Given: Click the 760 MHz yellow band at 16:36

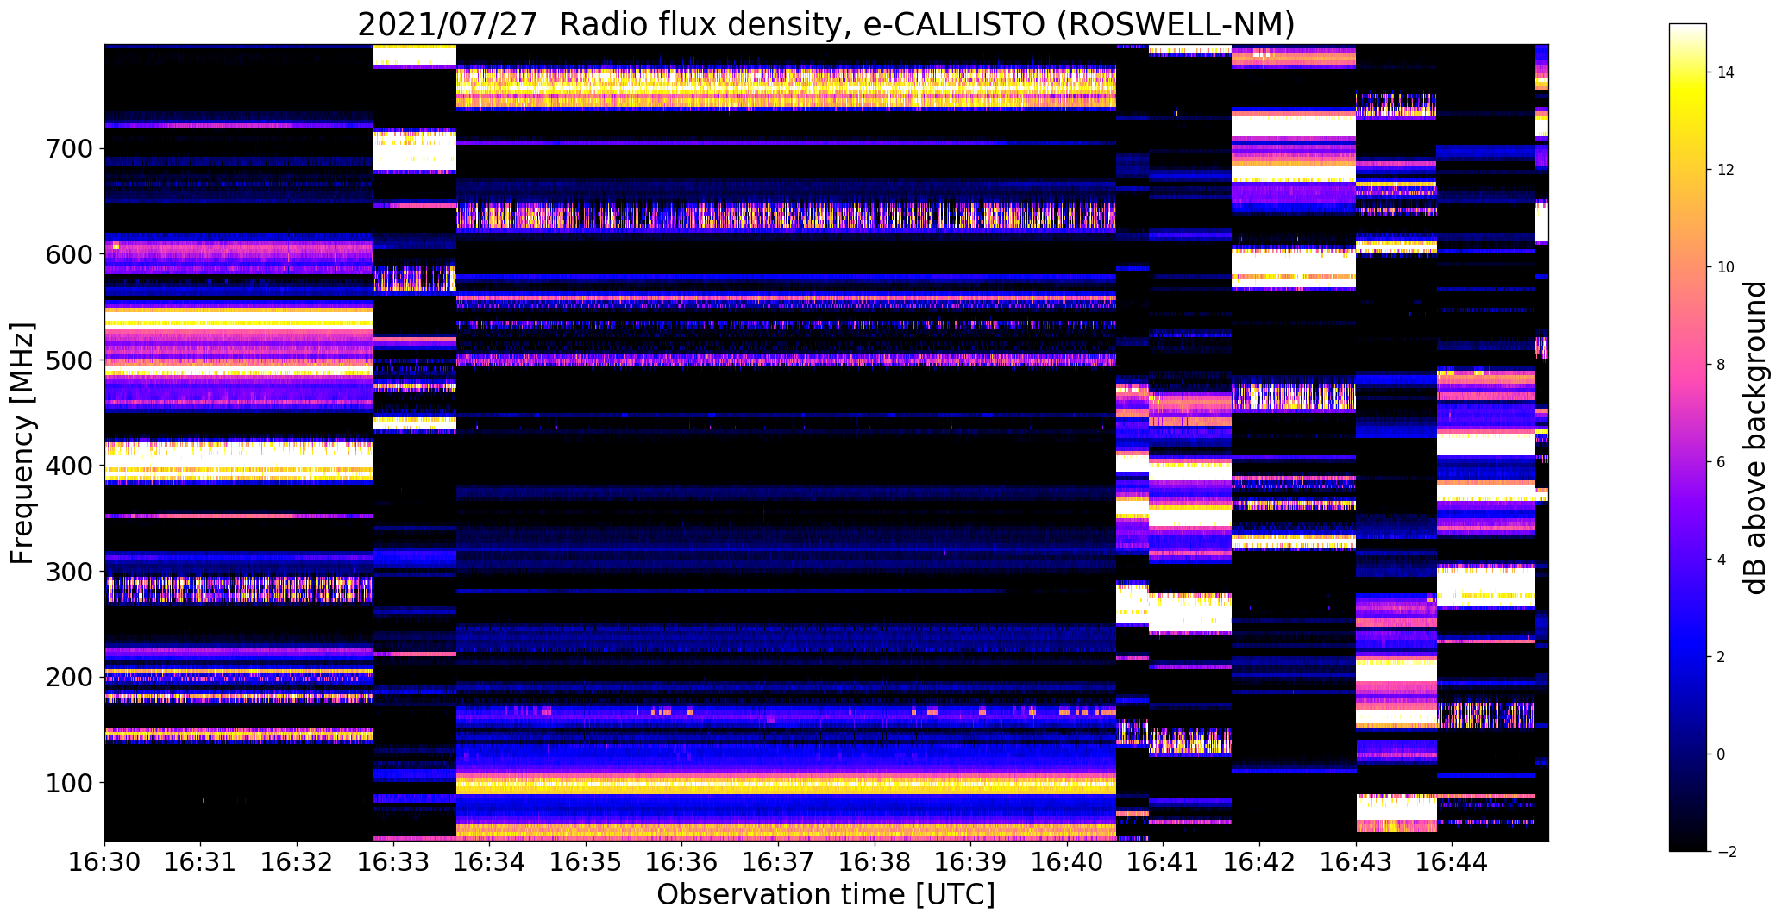Looking at the screenshot, I should click(682, 86).
